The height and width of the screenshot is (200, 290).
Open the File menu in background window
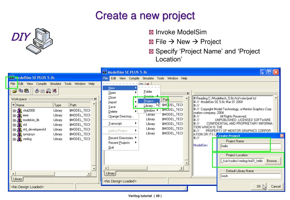(13, 84)
